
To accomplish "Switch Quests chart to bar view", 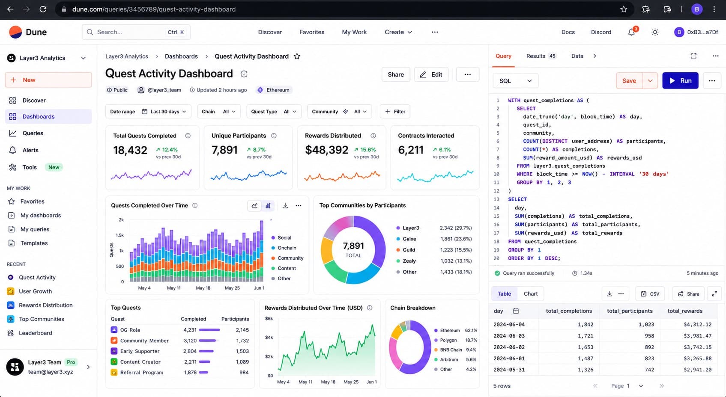I will pyautogui.click(x=268, y=206).
